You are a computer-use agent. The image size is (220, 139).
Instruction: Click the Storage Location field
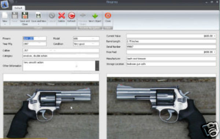171,64
